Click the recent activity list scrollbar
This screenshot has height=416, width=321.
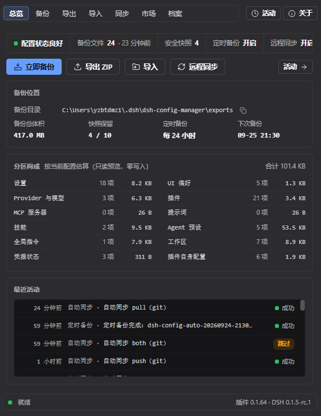coord(303,305)
